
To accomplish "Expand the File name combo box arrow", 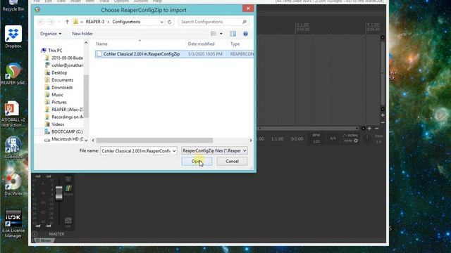I will [x=174, y=151].
